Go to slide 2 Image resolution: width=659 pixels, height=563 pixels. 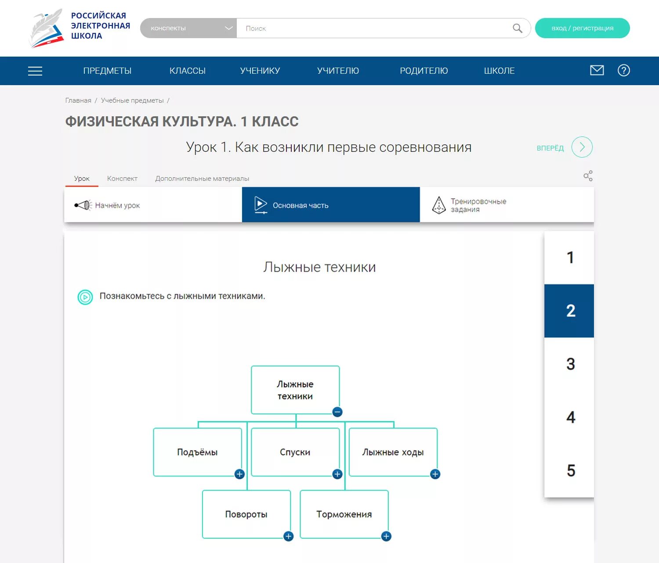click(569, 311)
